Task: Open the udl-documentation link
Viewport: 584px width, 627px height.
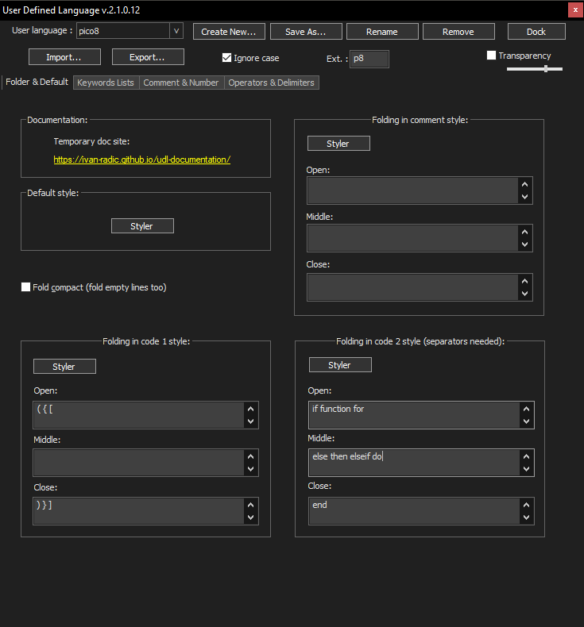Action: tap(142, 160)
